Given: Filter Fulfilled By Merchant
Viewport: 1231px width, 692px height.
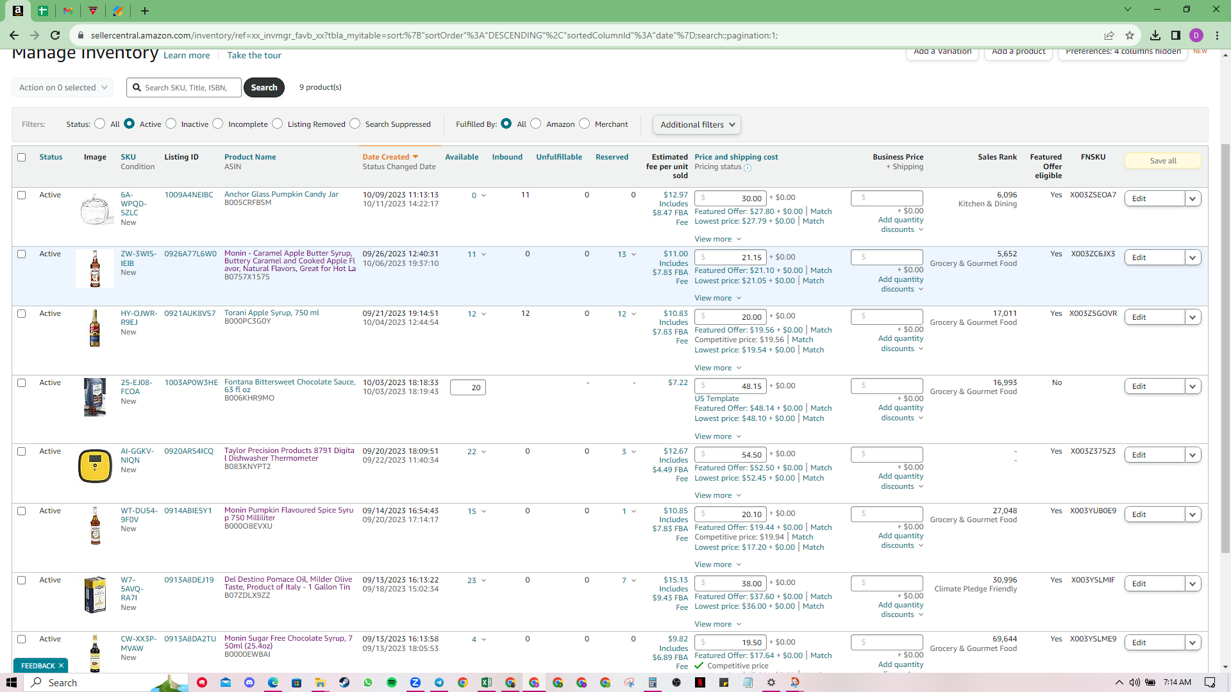Looking at the screenshot, I should click(x=585, y=124).
